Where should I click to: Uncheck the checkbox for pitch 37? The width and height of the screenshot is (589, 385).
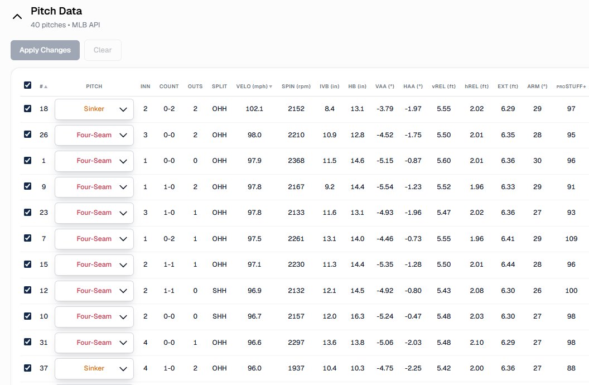tap(27, 368)
